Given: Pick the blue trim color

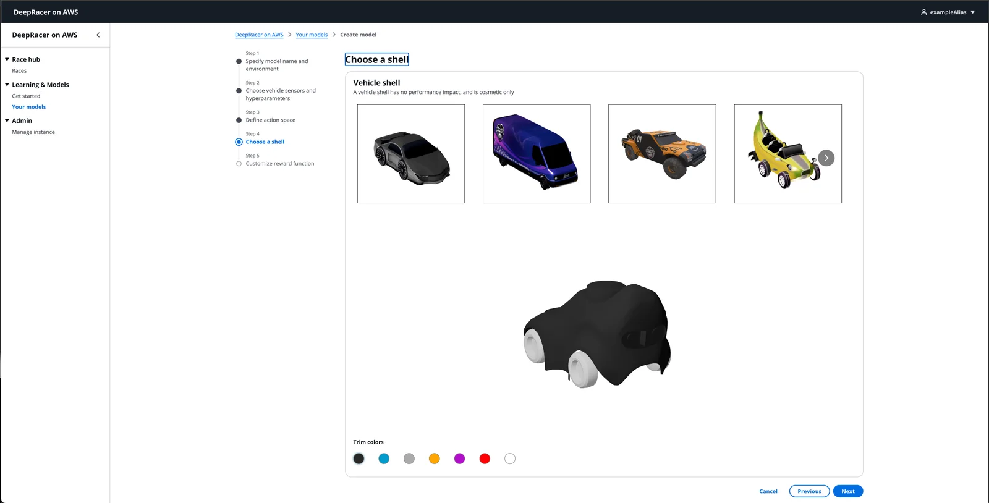Looking at the screenshot, I should (384, 459).
